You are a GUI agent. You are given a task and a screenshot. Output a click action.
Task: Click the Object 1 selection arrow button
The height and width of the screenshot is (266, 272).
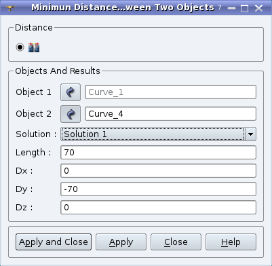(x=71, y=92)
